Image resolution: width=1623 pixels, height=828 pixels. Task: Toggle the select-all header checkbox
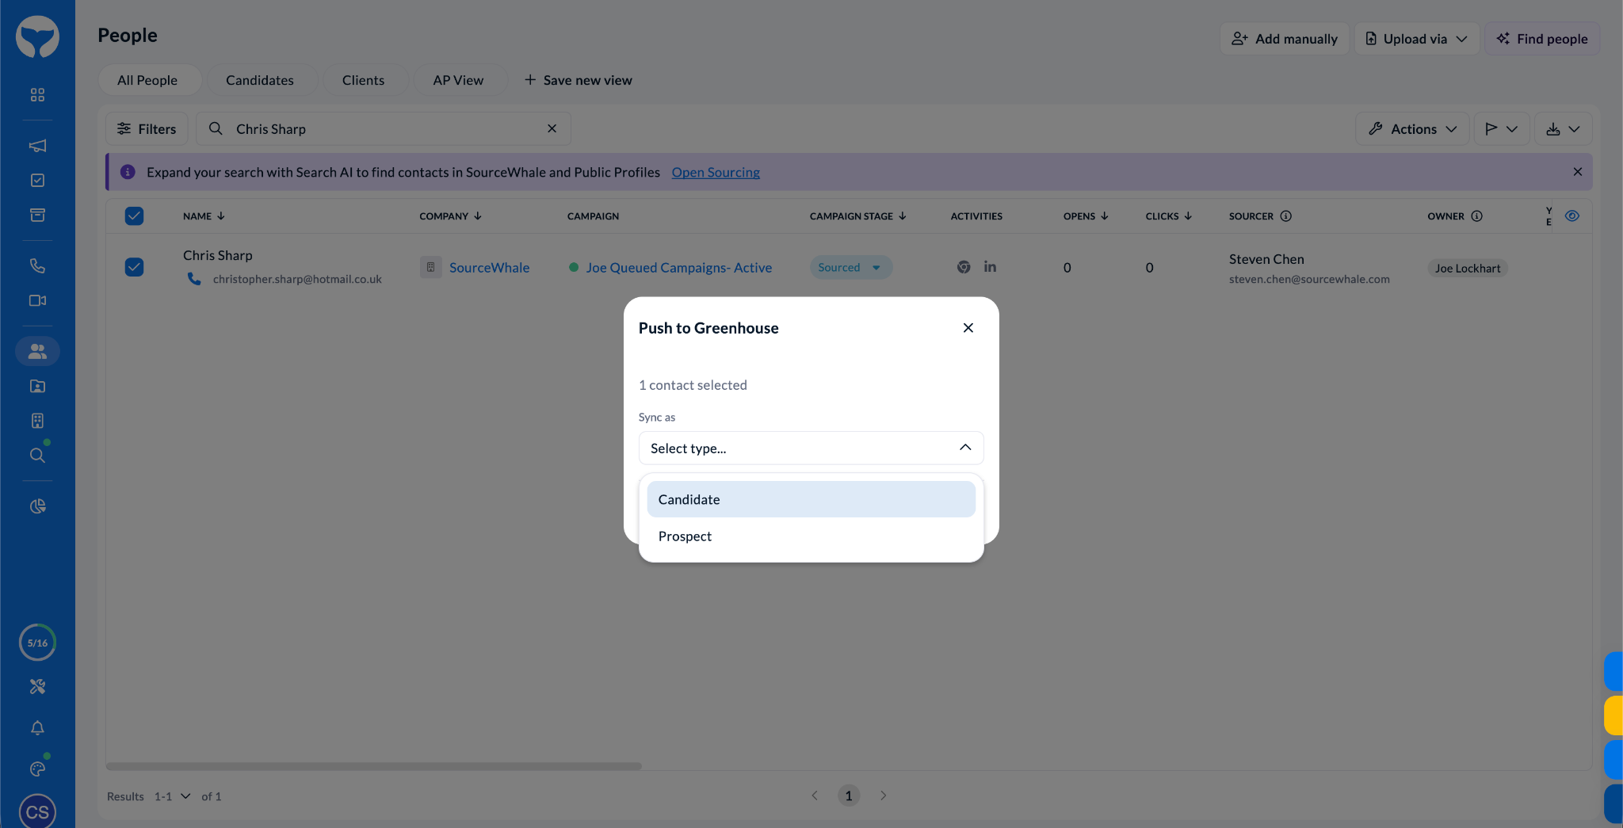pyautogui.click(x=135, y=216)
